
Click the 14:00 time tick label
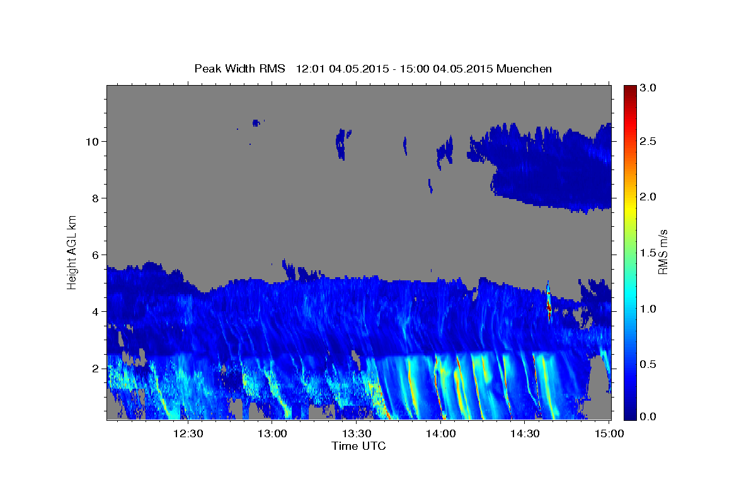pos(440,433)
